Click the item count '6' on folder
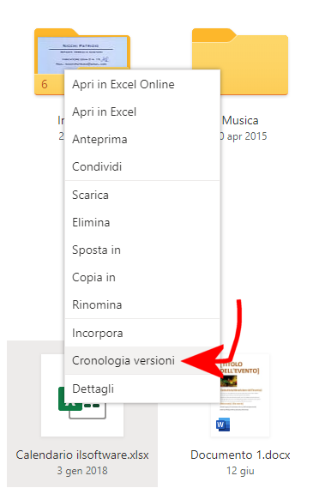325x500 pixels. (x=45, y=84)
